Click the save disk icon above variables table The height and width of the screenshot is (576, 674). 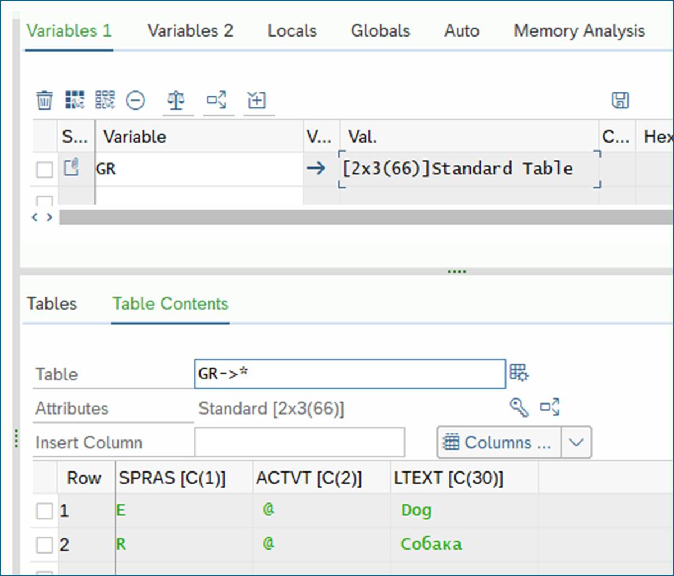pyautogui.click(x=620, y=101)
